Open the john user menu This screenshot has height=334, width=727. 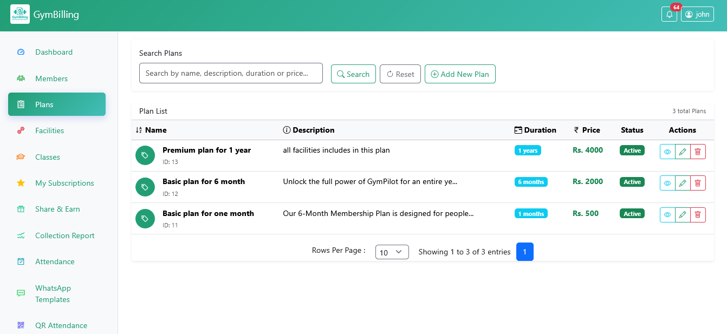click(x=697, y=15)
